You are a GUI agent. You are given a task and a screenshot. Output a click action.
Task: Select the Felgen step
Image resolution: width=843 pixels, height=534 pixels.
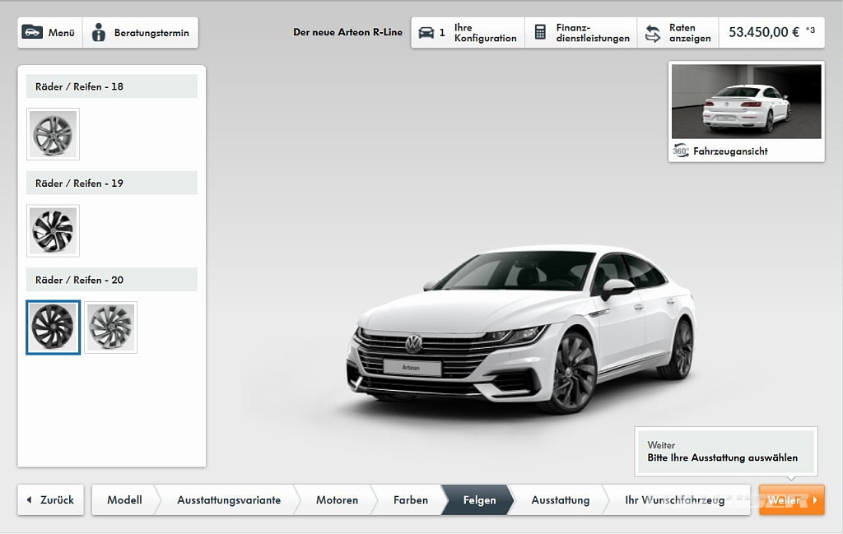(x=478, y=500)
